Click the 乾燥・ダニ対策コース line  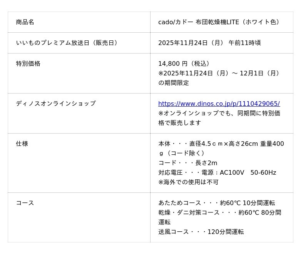[219, 212]
